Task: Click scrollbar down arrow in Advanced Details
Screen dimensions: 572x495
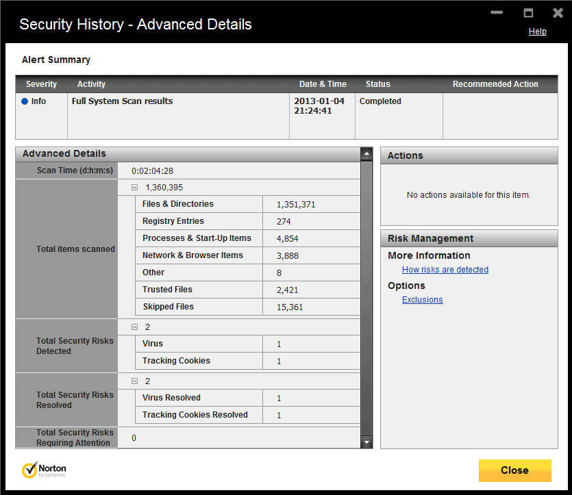Action: pyautogui.click(x=366, y=442)
